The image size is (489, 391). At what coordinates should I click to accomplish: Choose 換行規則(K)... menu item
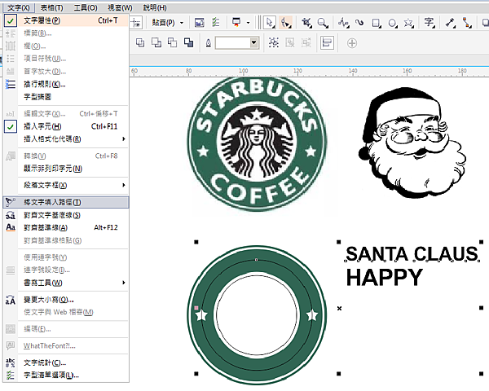[66, 84]
